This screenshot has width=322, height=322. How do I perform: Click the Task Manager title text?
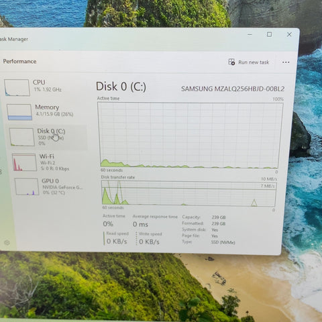(x=14, y=40)
